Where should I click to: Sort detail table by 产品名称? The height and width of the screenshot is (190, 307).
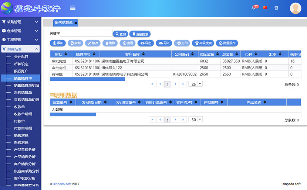point(265,102)
